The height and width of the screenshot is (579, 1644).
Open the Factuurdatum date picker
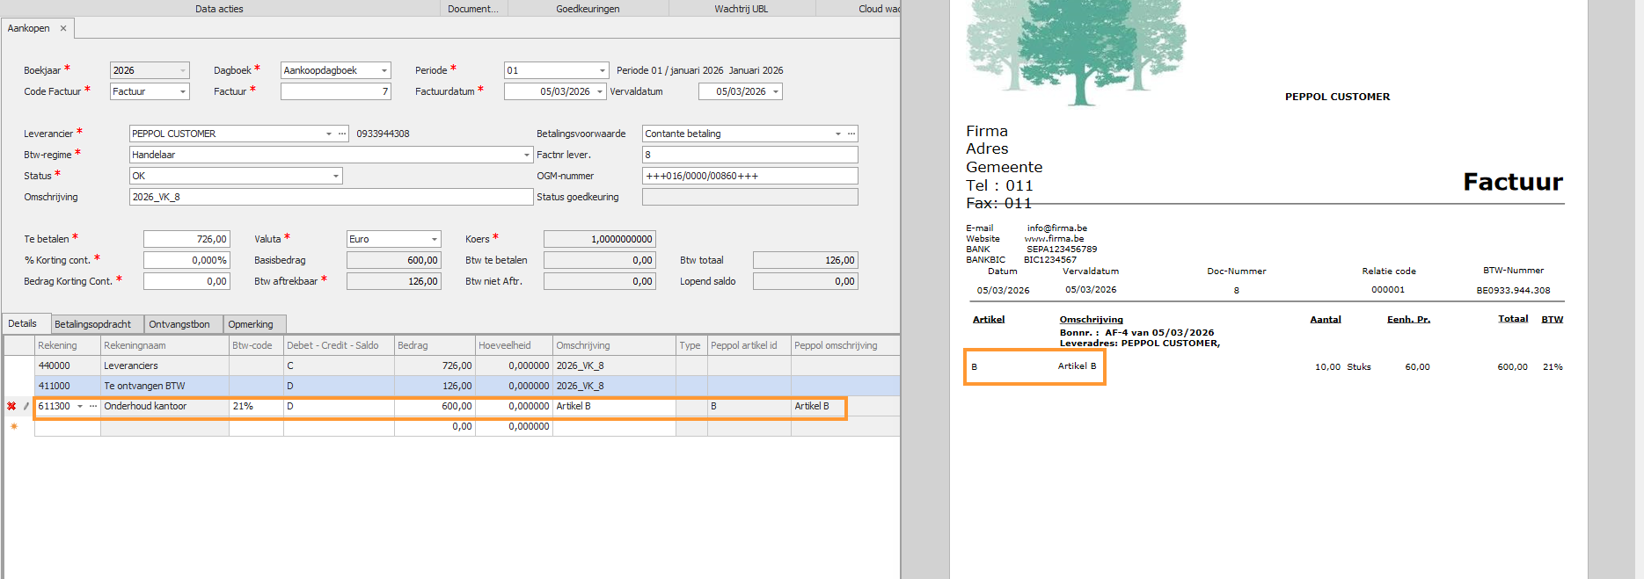[600, 91]
